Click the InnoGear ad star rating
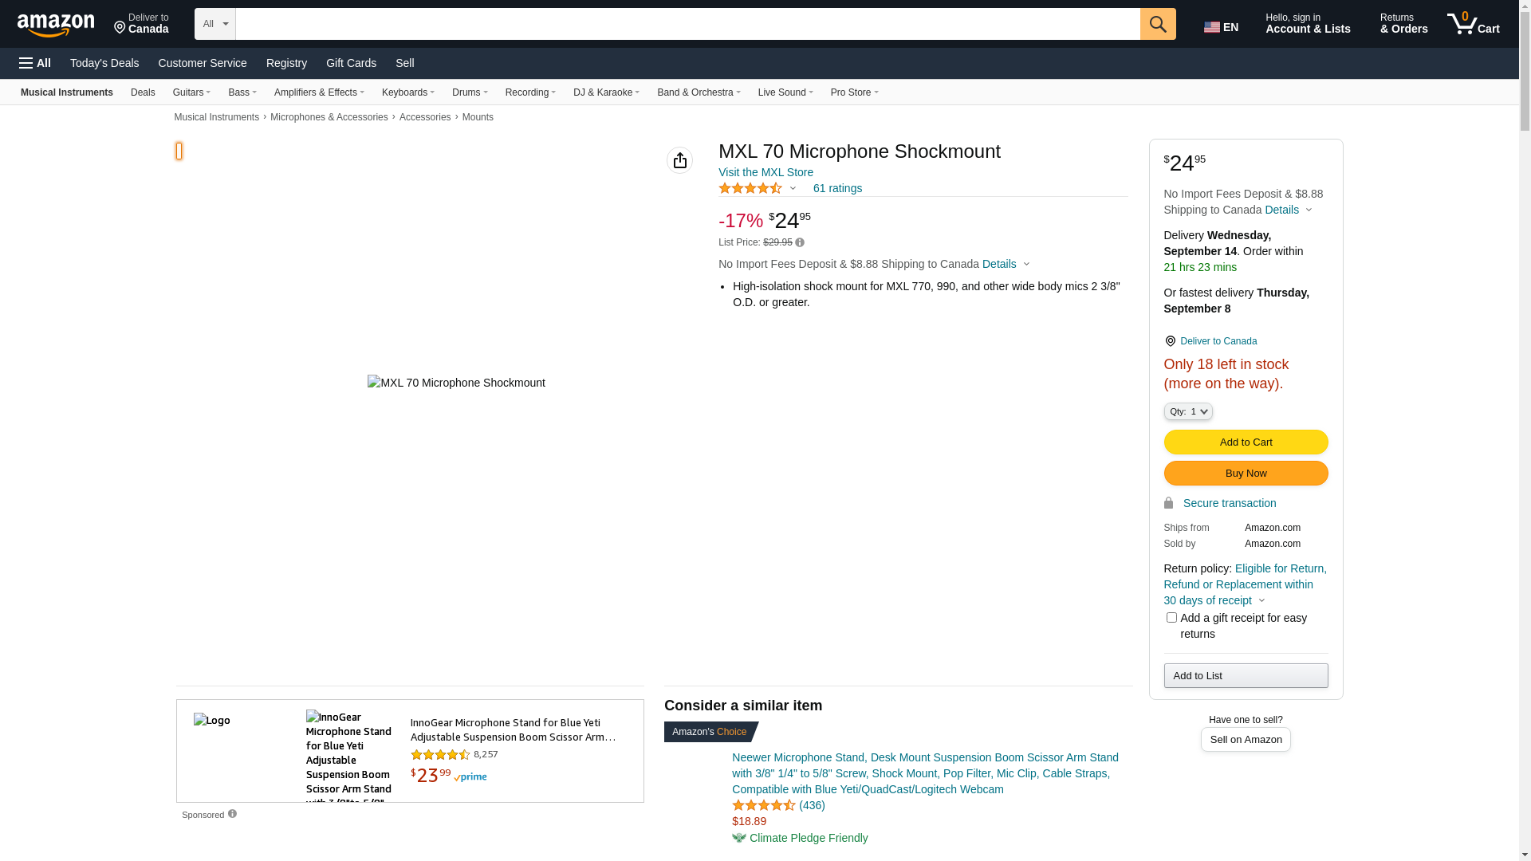 440,755
